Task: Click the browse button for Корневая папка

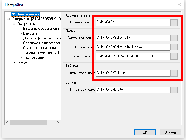Action: pos(174,22)
